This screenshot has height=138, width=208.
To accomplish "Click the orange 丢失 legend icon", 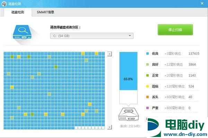I will (147, 97).
